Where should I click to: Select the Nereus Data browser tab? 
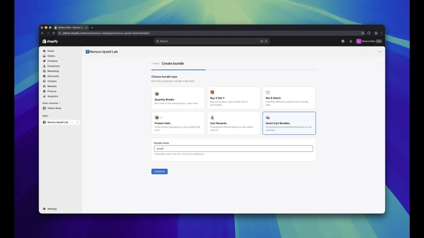pyautogui.click(x=70, y=28)
